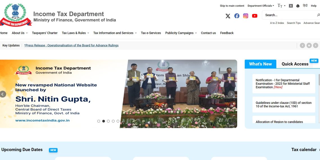Open Contact us page
The image size is (320, 160).
(x=208, y=33)
